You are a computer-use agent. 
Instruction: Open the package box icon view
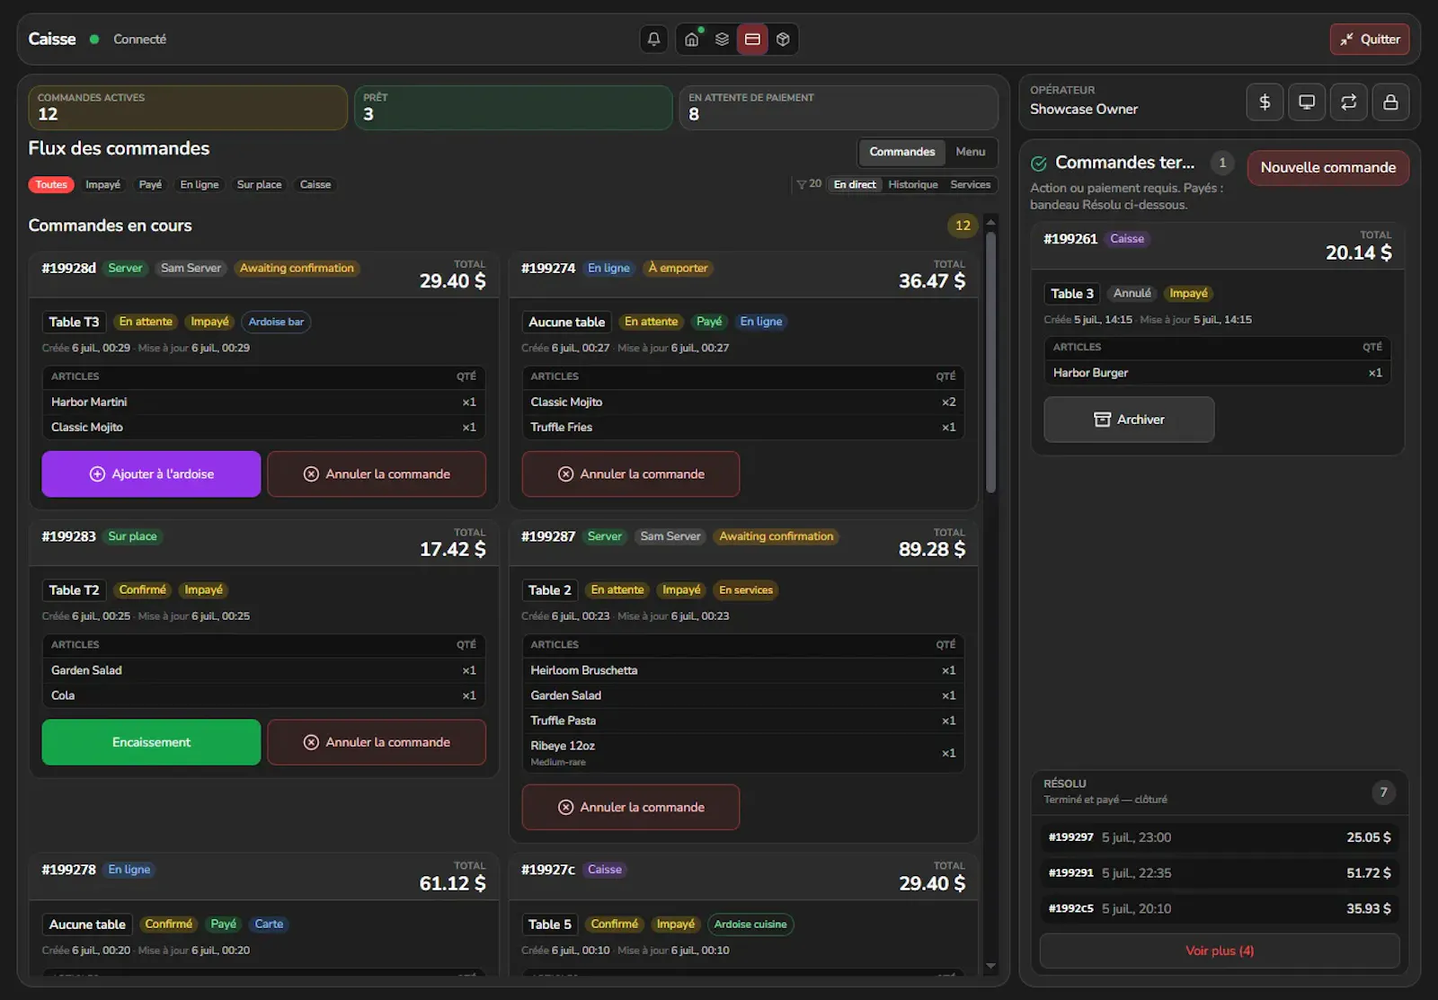point(783,39)
